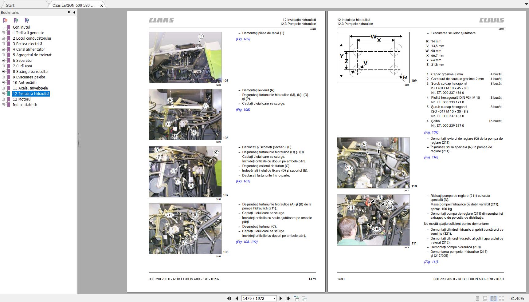Toggle two-page facing layout

point(493,298)
